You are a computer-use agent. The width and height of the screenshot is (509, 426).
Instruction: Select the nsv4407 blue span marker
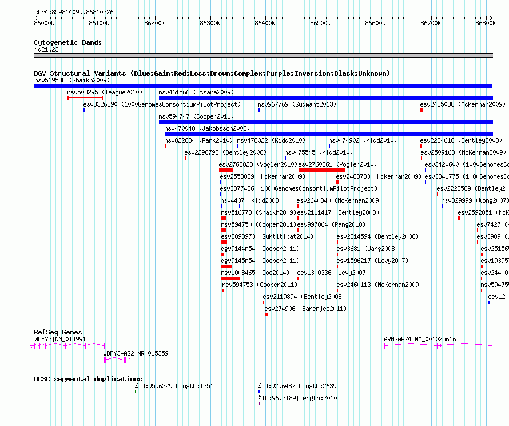click(230, 206)
